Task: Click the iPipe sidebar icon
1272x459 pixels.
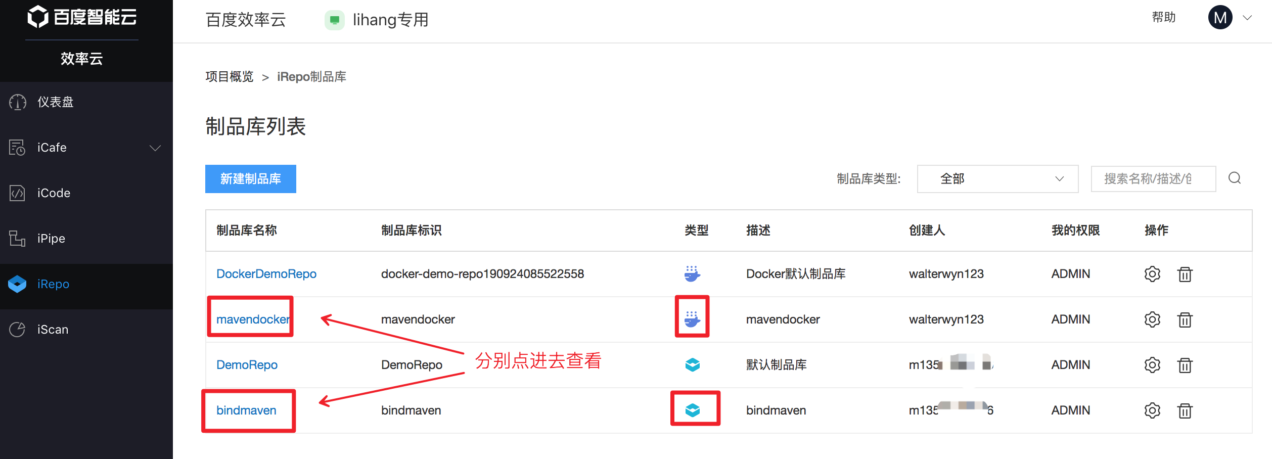Action: [17, 239]
